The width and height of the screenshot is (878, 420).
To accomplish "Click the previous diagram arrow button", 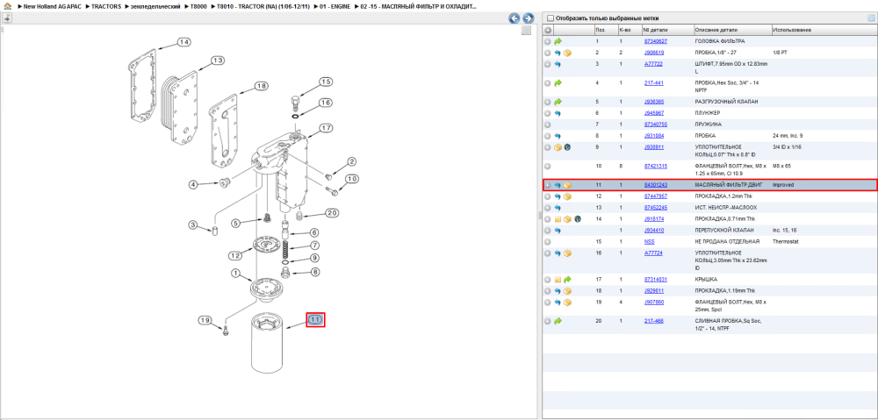I will coord(514,18).
